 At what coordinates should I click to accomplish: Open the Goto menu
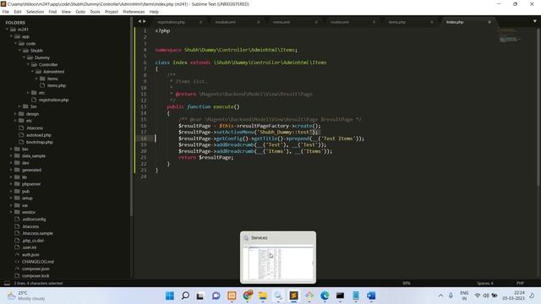pyautogui.click(x=80, y=12)
